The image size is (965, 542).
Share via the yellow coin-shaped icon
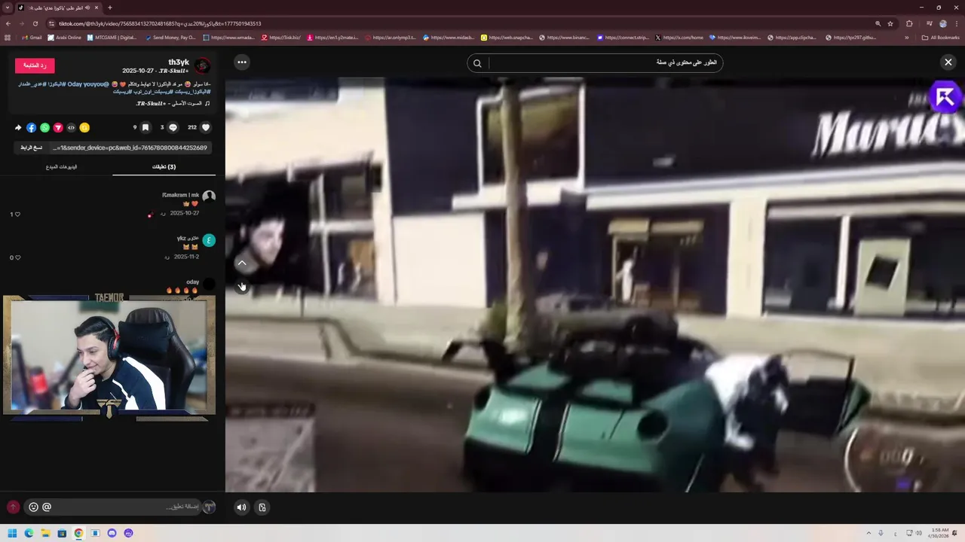[x=84, y=127]
